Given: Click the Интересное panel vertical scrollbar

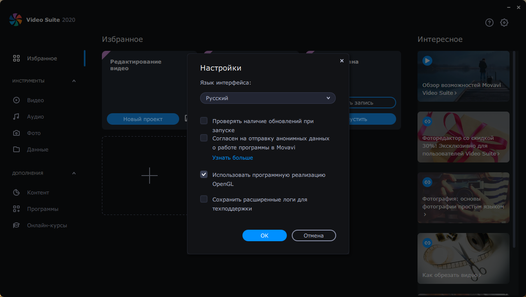Looking at the screenshot, I should (514, 148).
